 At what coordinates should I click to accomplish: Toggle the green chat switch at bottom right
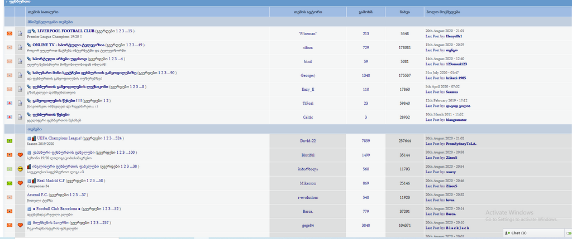(x=568, y=233)
